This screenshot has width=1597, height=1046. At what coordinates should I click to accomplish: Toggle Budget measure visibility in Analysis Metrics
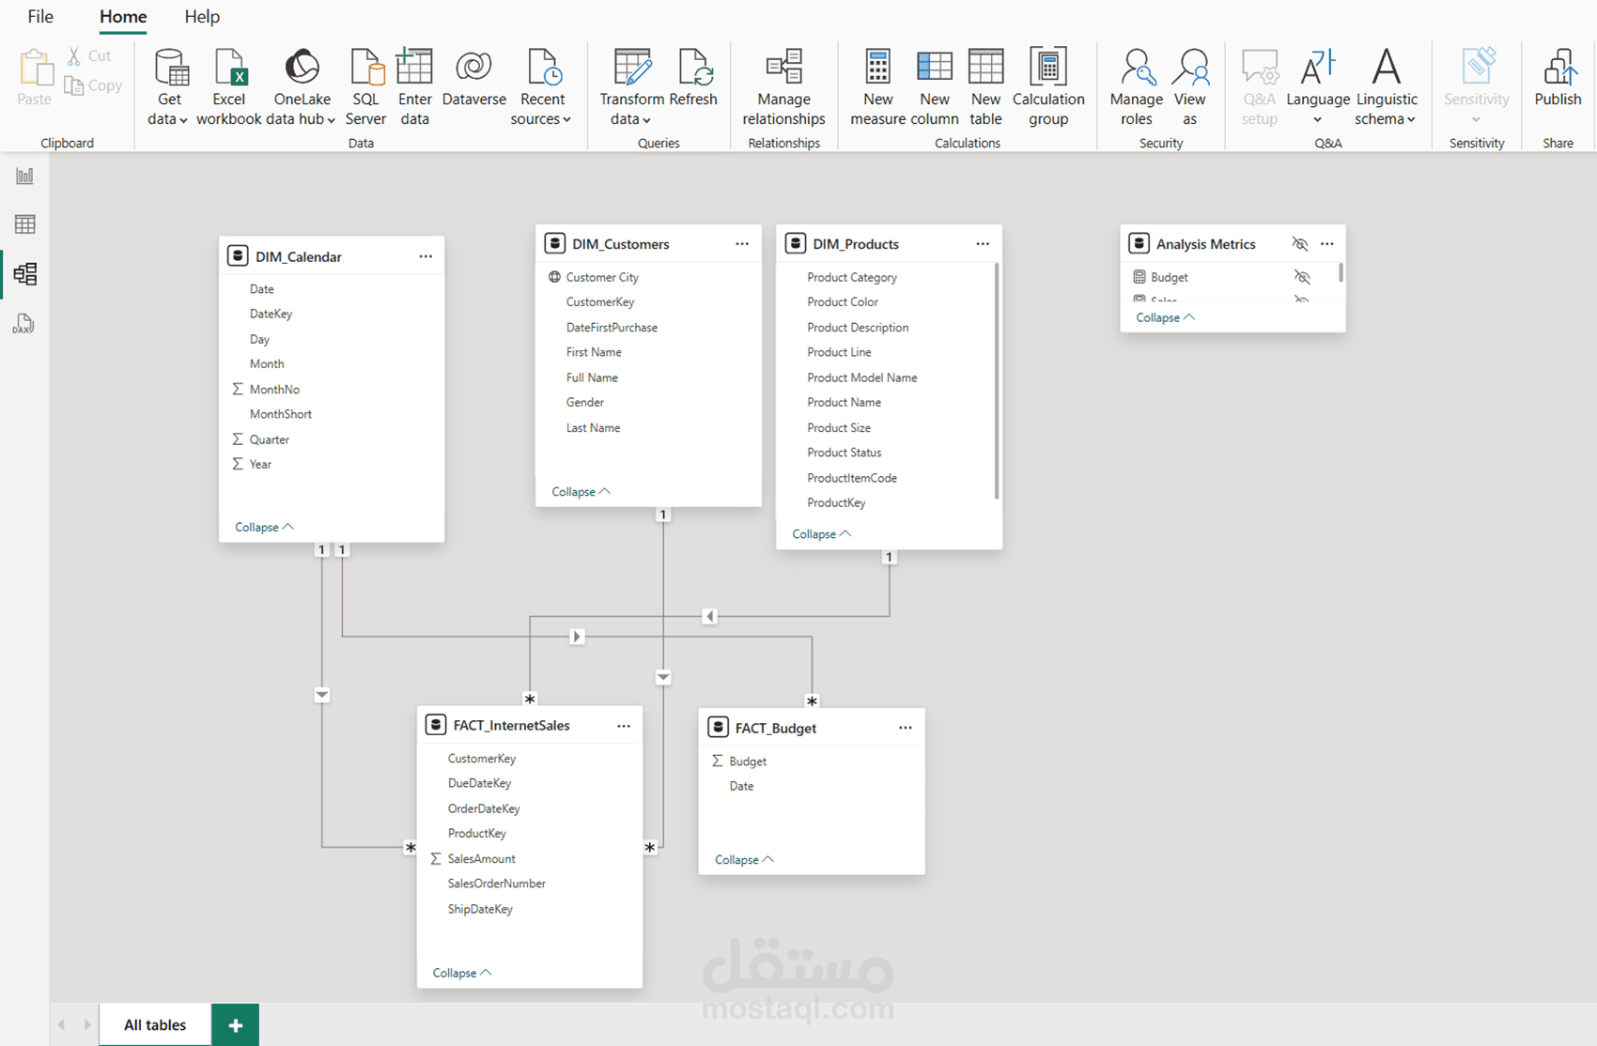[1302, 277]
